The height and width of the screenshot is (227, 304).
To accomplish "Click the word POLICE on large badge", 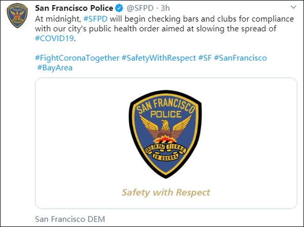I will [x=166, y=112].
